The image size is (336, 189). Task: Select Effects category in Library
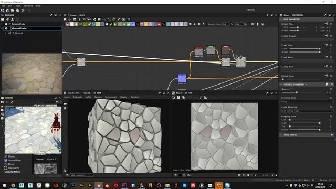coord(11,156)
